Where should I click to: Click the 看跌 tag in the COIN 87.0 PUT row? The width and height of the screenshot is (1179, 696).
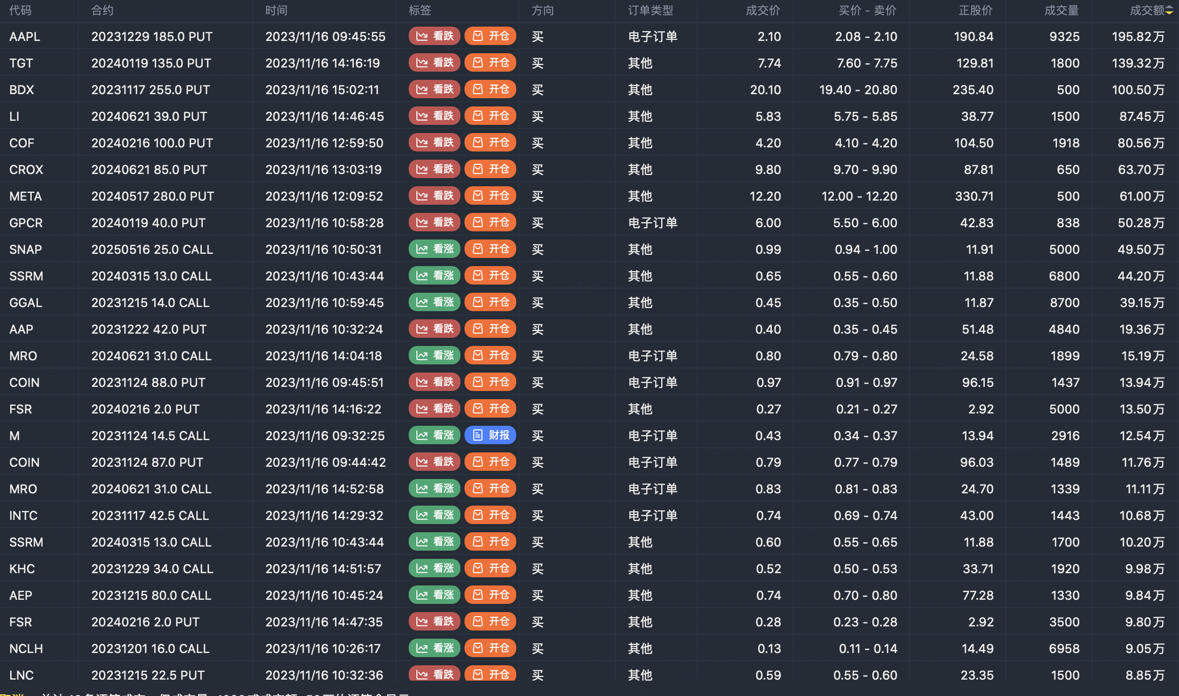click(434, 462)
